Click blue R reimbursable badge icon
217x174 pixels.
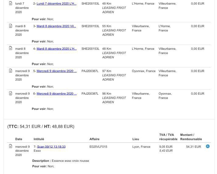click(208, 147)
